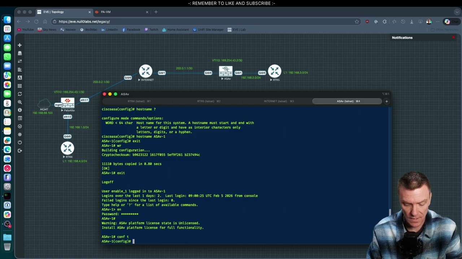Open browser profile avatar

point(429,22)
